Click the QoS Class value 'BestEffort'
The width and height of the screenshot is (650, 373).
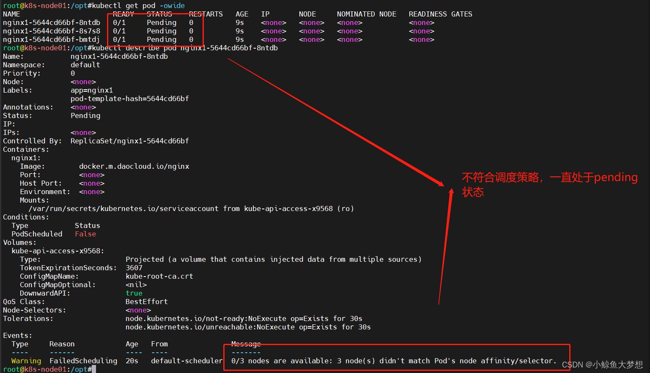click(147, 302)
